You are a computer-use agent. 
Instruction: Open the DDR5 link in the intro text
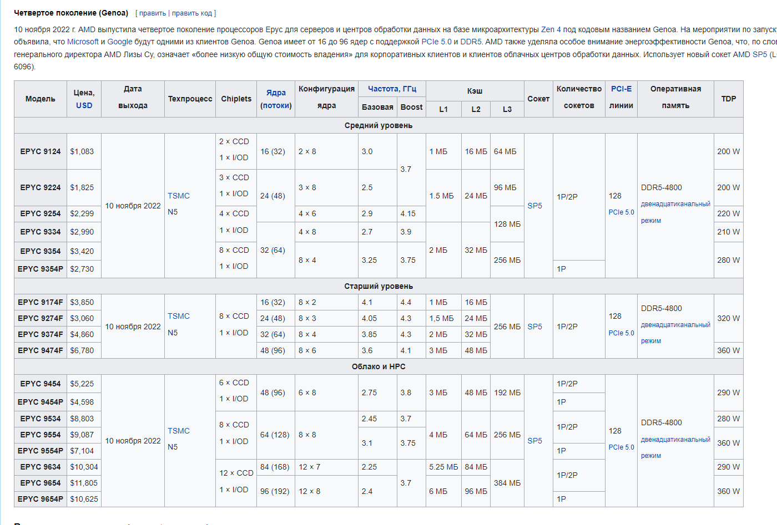tap(471, 42)
